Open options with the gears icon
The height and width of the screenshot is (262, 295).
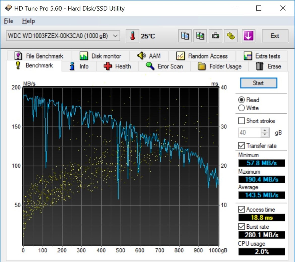pyautogui.click(x=231, y=36)
